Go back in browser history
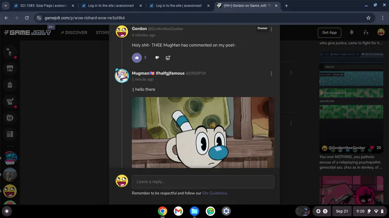Screen dimensions: 389x218 6,18
